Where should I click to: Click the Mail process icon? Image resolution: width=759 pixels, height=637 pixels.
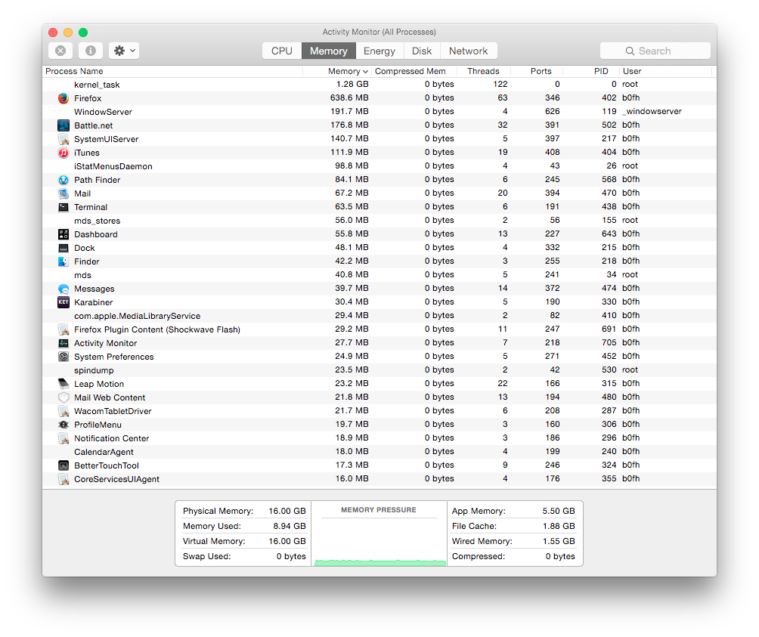pyautogui.click(x=64, y=193)
